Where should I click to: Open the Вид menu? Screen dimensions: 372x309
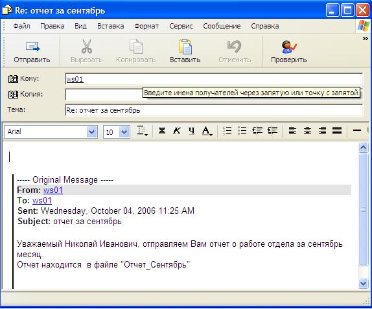[80, 26]
